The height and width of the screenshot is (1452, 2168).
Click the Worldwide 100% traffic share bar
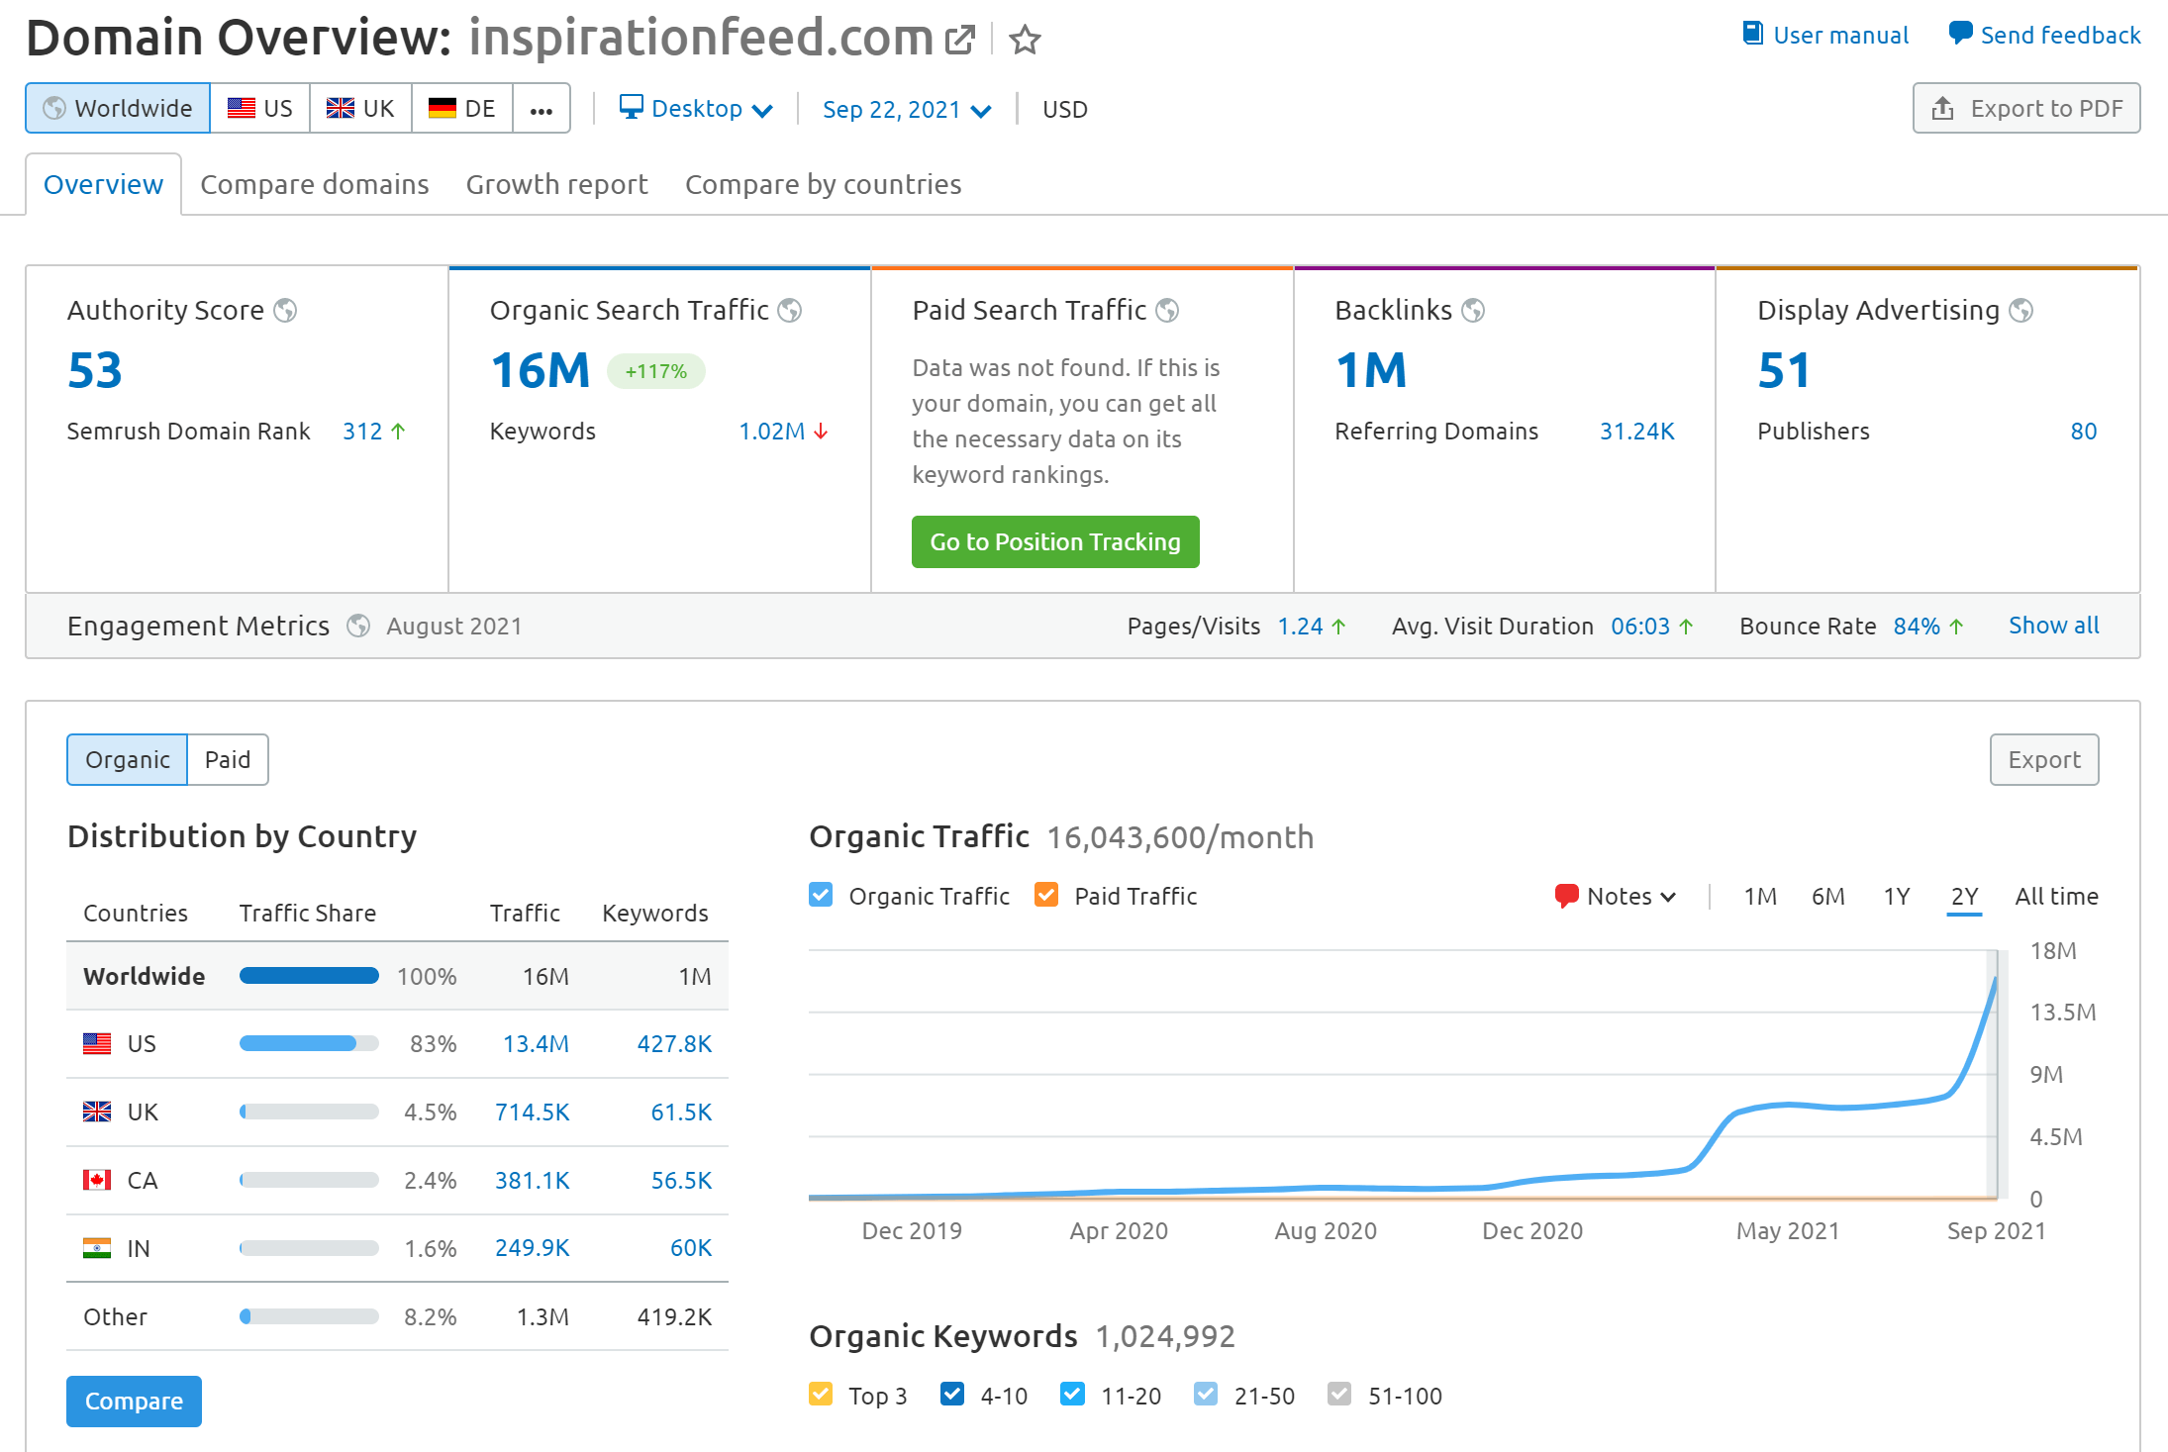[309, 976]
